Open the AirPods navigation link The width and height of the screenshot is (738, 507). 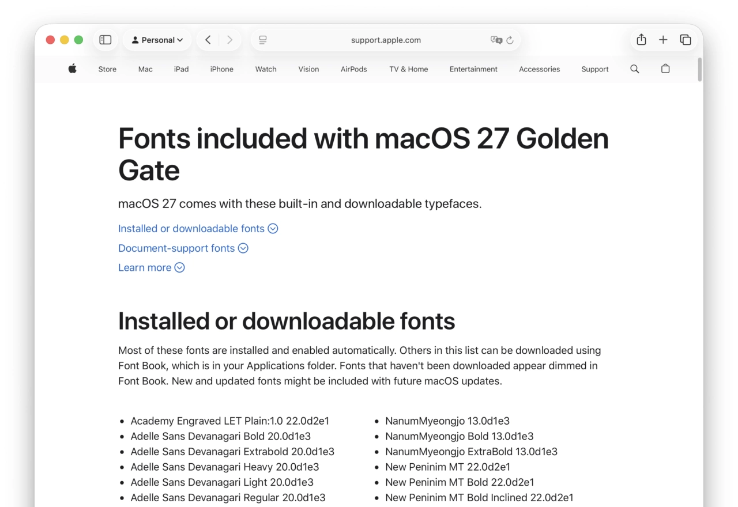click(354, 69)
